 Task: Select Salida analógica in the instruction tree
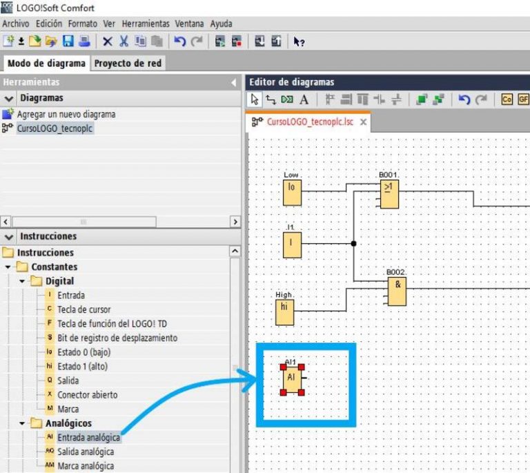86,452
